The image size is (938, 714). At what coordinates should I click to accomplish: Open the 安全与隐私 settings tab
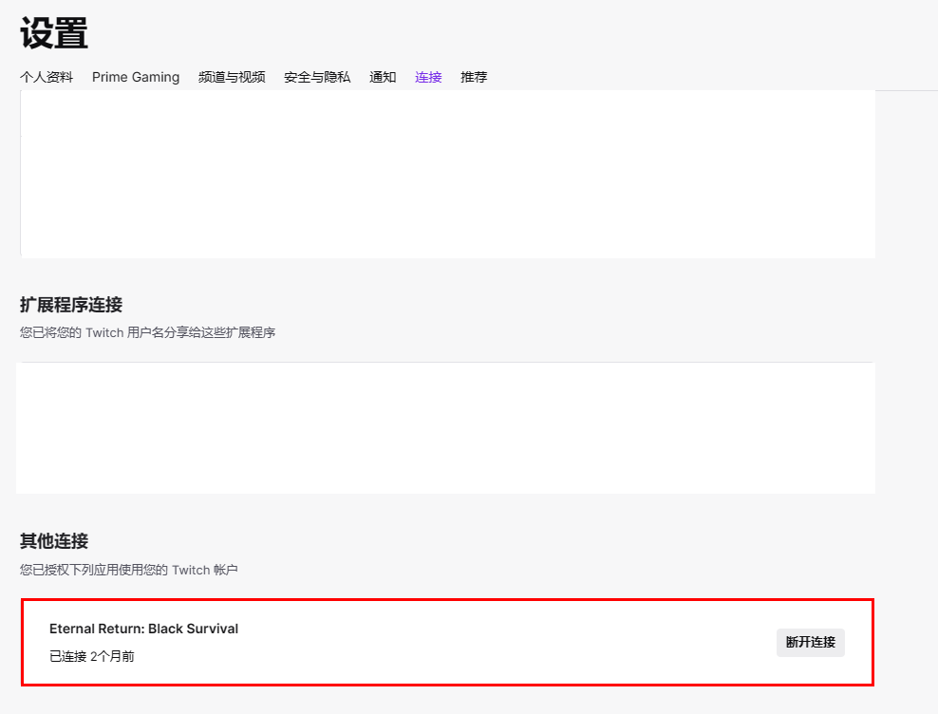pyautogui.click(x=317, y=77)
